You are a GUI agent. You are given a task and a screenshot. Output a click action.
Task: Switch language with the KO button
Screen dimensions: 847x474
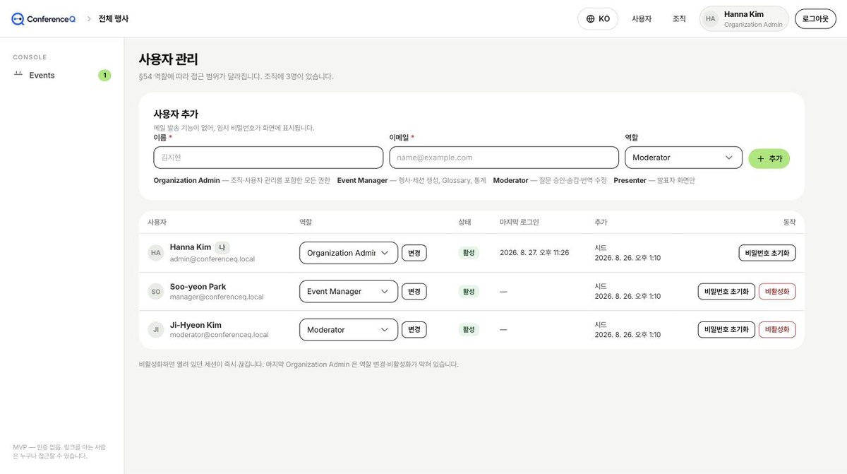pyautogui.click(x=598, y=19)
